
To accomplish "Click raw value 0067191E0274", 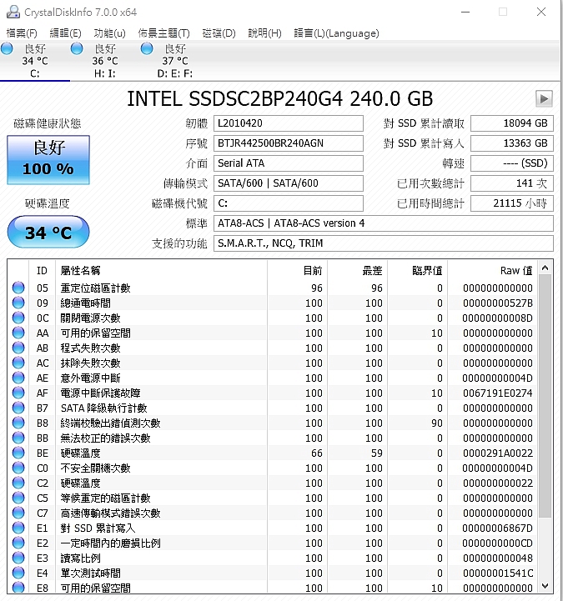I will click(x=497, y=393).
